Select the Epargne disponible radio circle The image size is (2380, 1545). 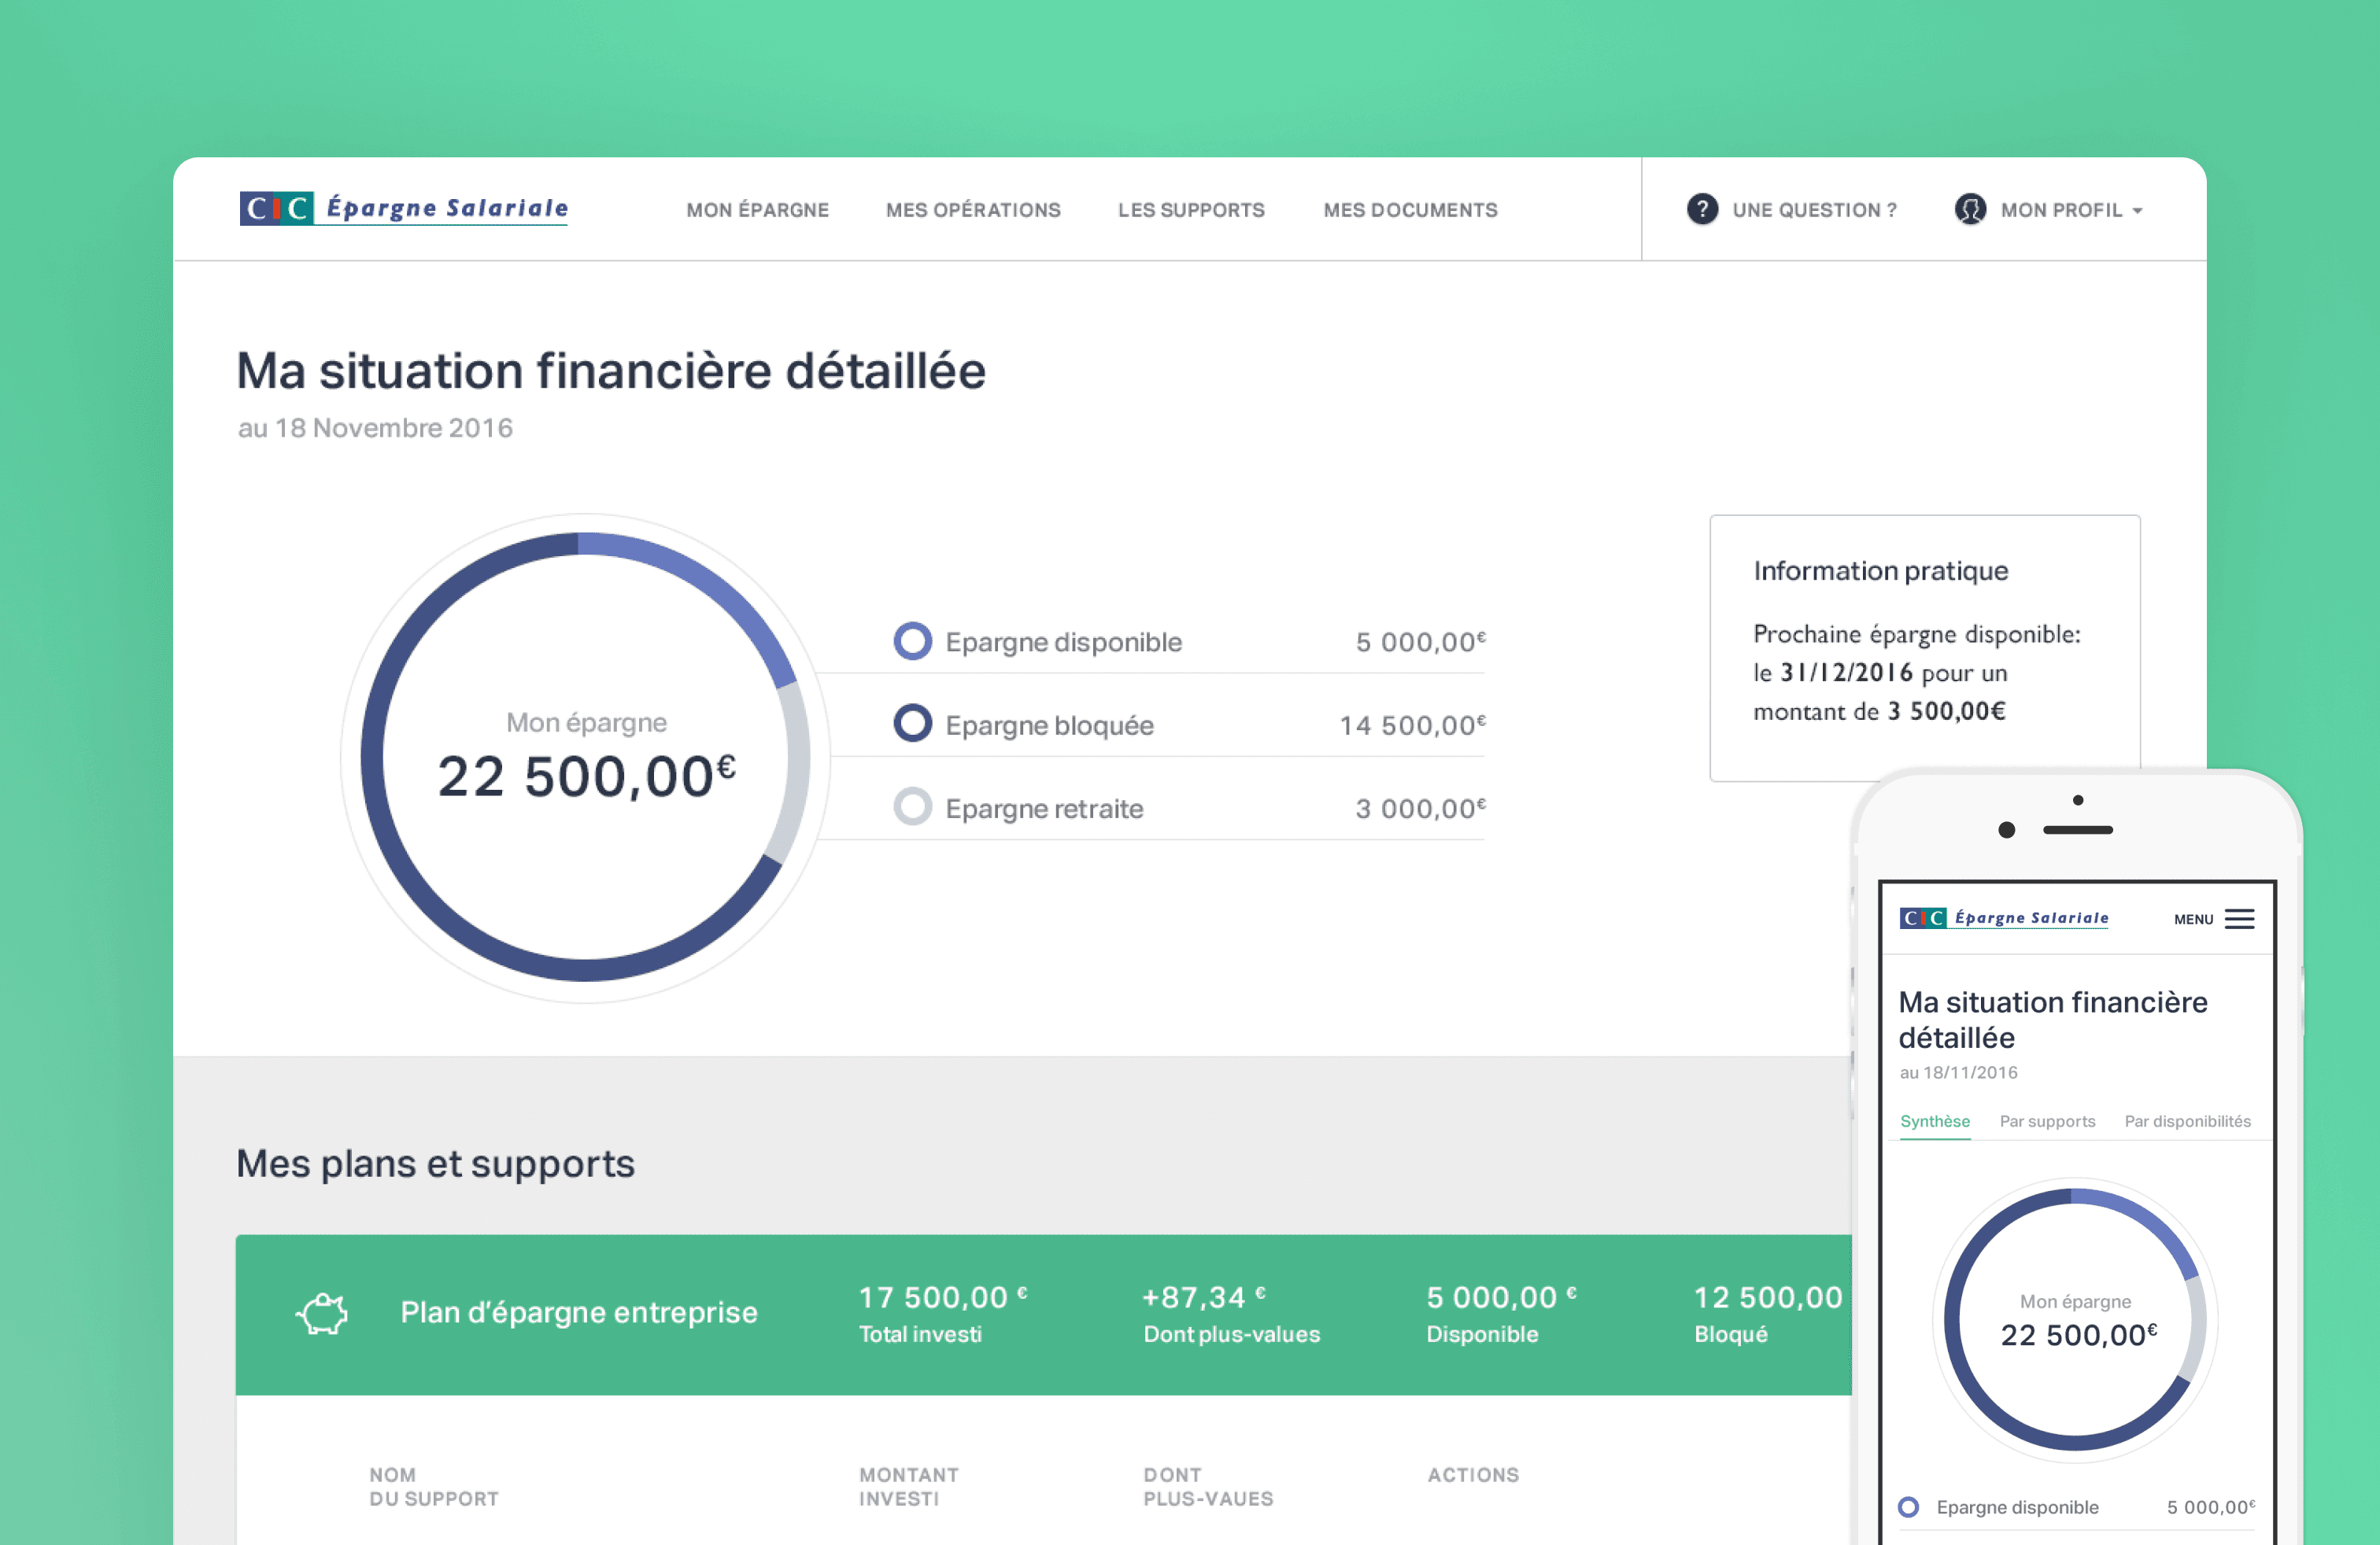(x=912, y=642)
